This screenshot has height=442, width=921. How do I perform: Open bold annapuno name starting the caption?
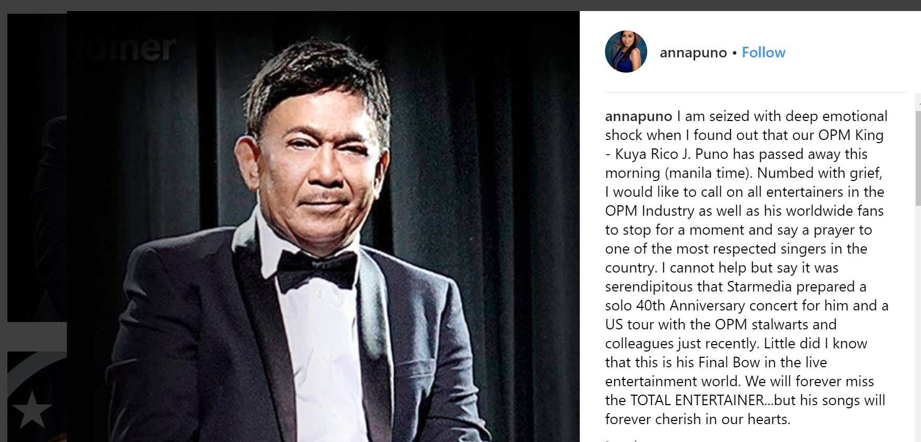[638, 116]
